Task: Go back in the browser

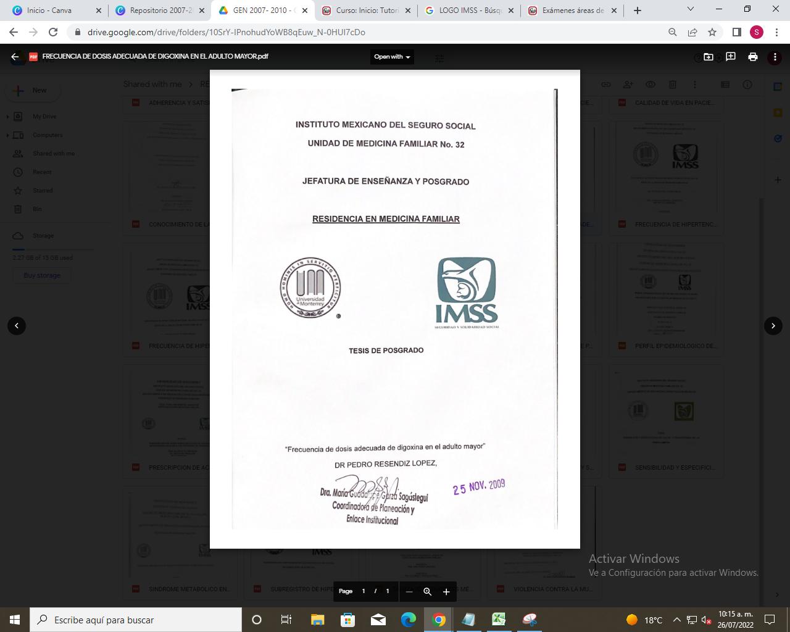Action: (x=14, y=32)
